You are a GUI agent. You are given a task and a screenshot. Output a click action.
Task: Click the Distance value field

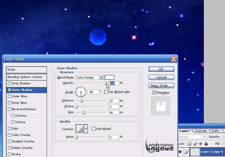(x=113, y=101)
